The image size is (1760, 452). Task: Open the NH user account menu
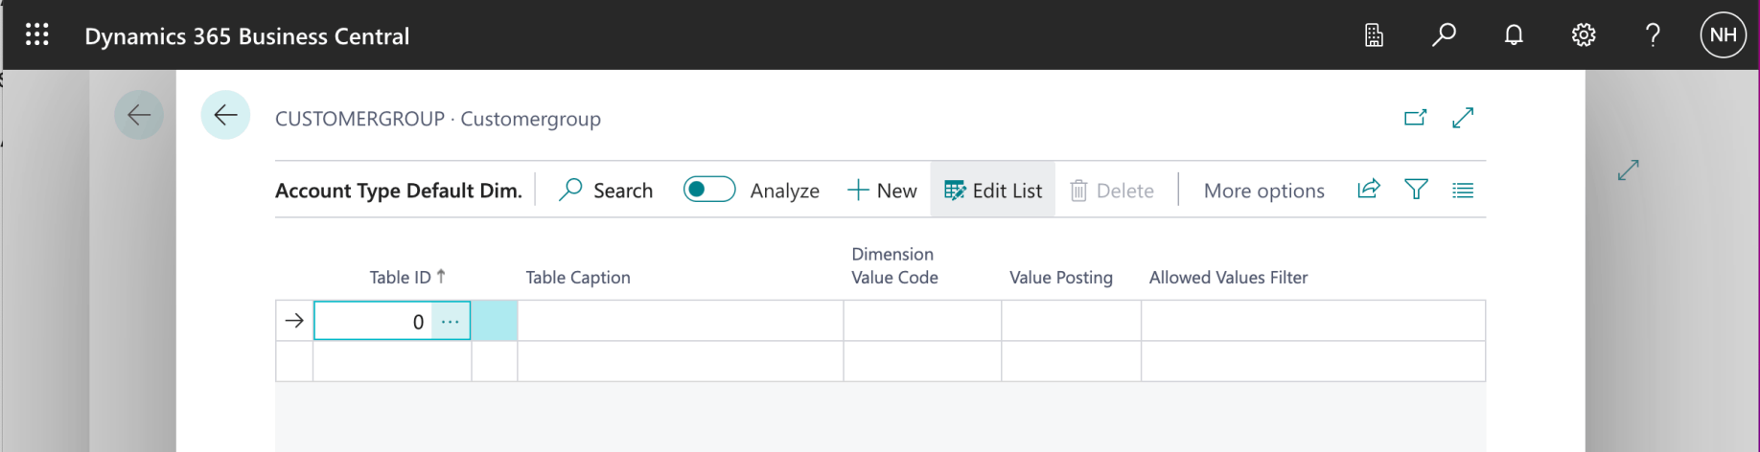click(x=1723, y=35)
